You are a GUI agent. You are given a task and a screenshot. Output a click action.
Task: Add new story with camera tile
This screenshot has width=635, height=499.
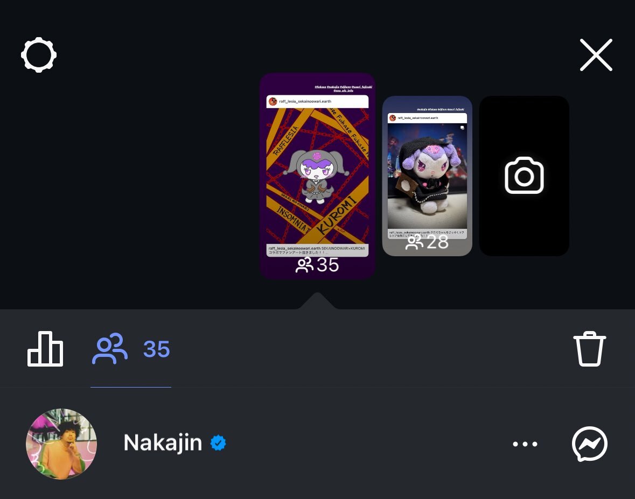524,175
